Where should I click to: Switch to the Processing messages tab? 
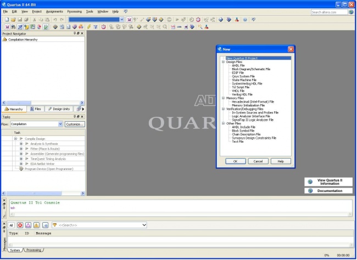tap(34, 250)
